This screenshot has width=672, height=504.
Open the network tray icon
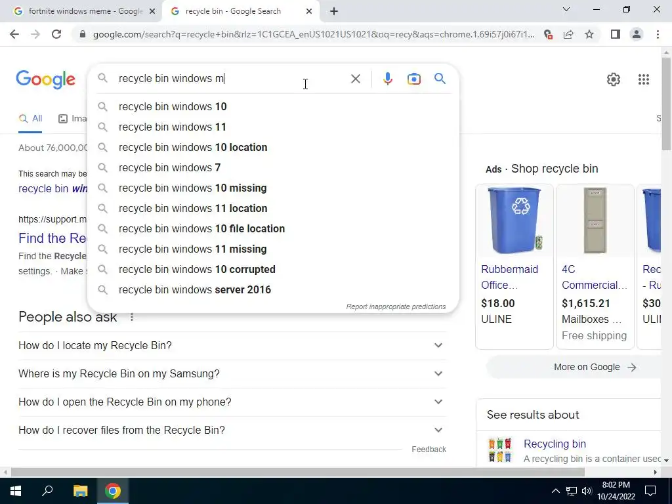click(572, 491)
